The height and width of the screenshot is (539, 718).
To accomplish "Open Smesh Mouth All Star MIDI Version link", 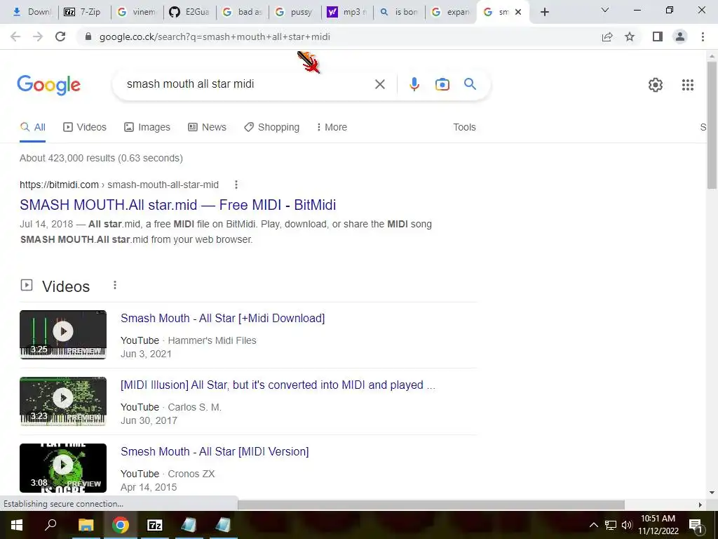I will click(215, 451).
